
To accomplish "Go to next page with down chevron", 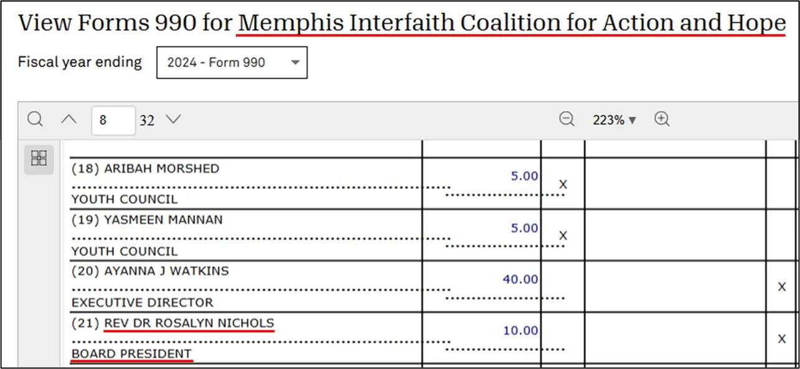I will pos(172,119).
